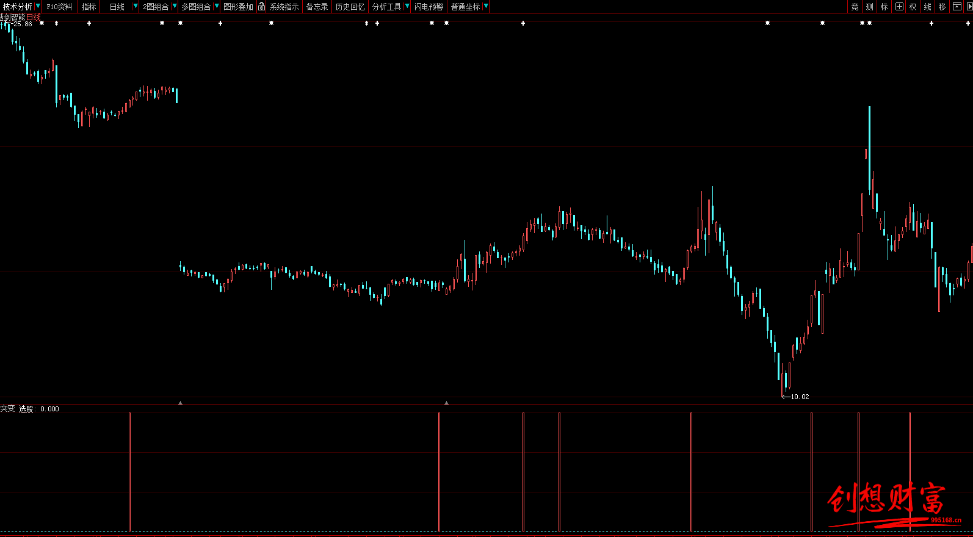Click the 权 ex-rights adjustment icon
This screenshot has width=973, height=537.
pos(913,7)
